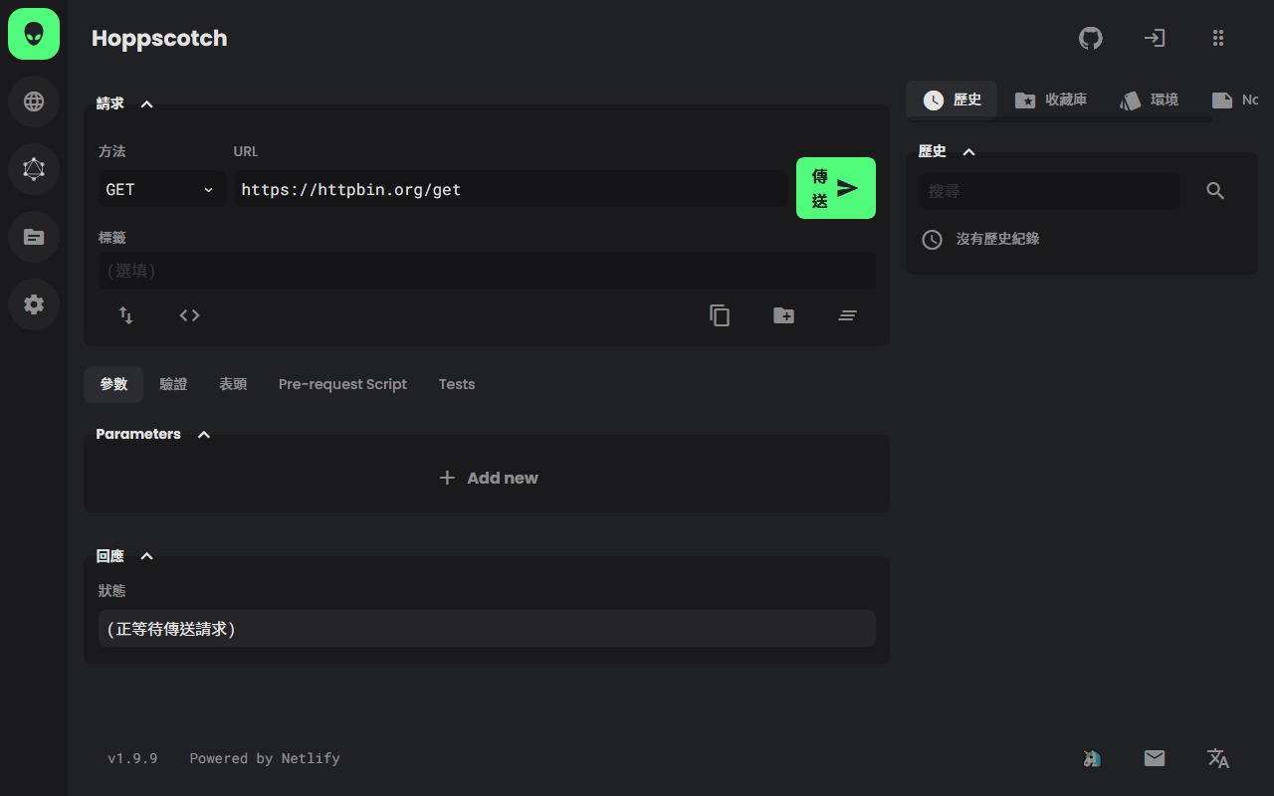Click the search magnifier icon in history
Image resolution: width=1274 pixels, height=796 pixels.
pos(1215,190)
